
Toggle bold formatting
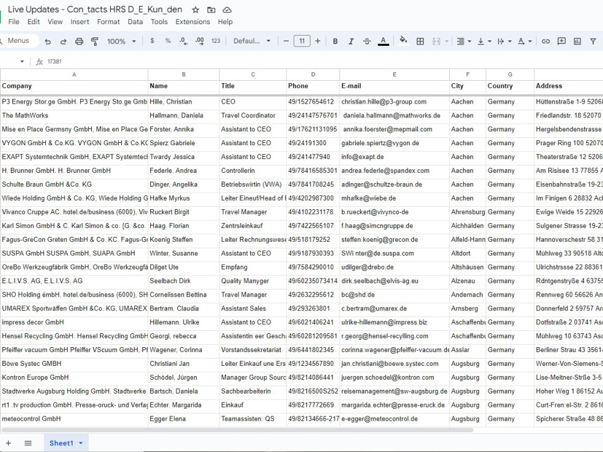(335, 41)
